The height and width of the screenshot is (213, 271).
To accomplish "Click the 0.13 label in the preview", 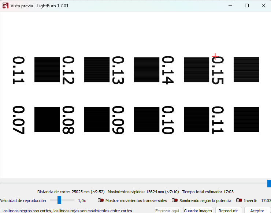I will tap(118, 70).
